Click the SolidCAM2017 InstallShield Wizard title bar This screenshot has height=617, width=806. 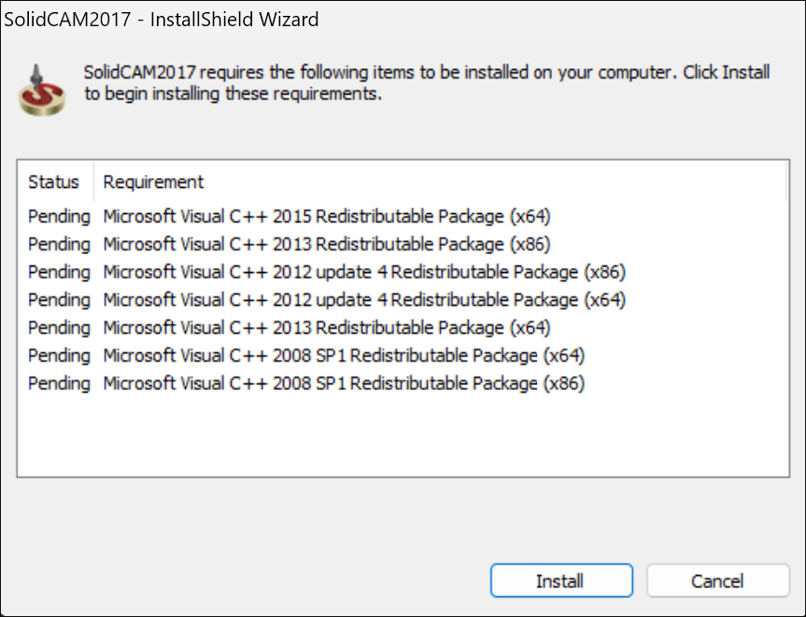click(x=403, y=20)
